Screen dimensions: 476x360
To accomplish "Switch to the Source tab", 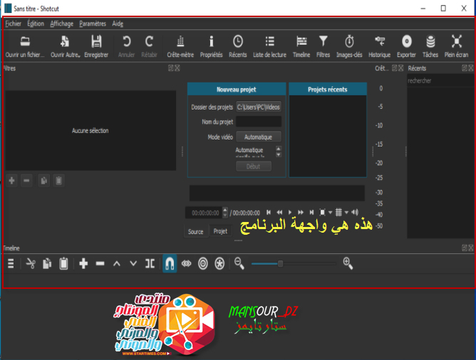I will [x=196, y=231].
